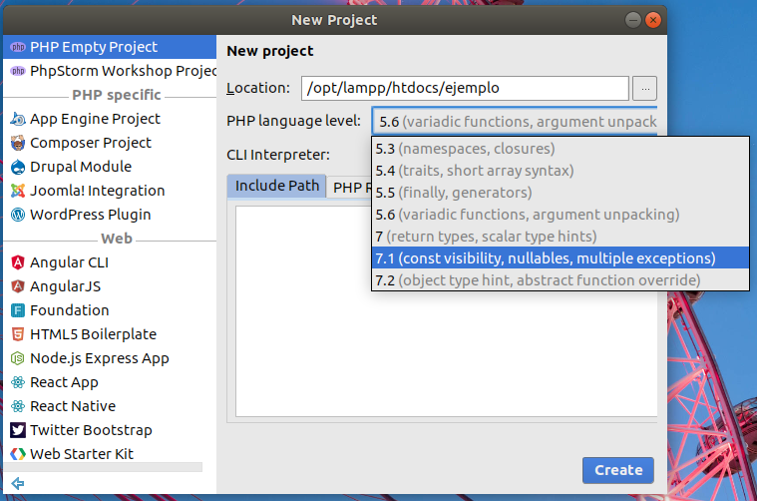Switch to the Include Path tab
The height and width of the screenshot is (501, 757).
tap(276, 186)
